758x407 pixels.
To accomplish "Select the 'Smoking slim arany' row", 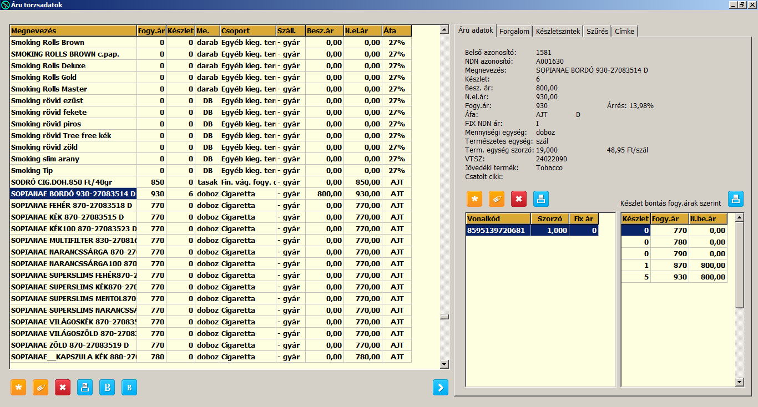I will click(x=211, y=159).
